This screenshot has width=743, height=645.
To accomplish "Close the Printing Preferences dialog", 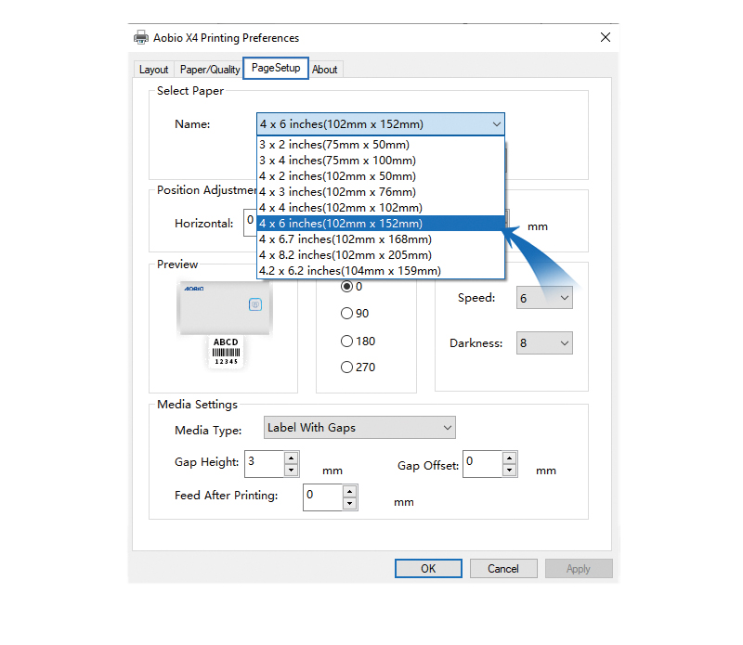I will click(606, 37).
